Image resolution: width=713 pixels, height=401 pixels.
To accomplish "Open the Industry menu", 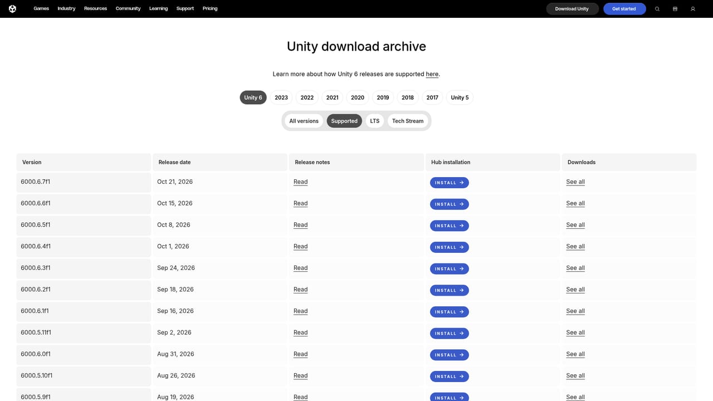I will click(x=66, y=9).
